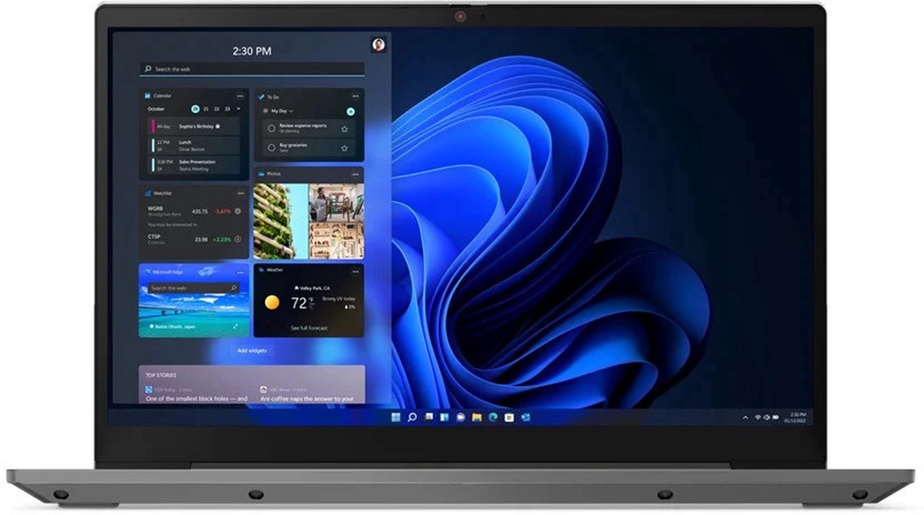Mark Review expense reports as complete

pyautogui.click(x=272, y=128)
